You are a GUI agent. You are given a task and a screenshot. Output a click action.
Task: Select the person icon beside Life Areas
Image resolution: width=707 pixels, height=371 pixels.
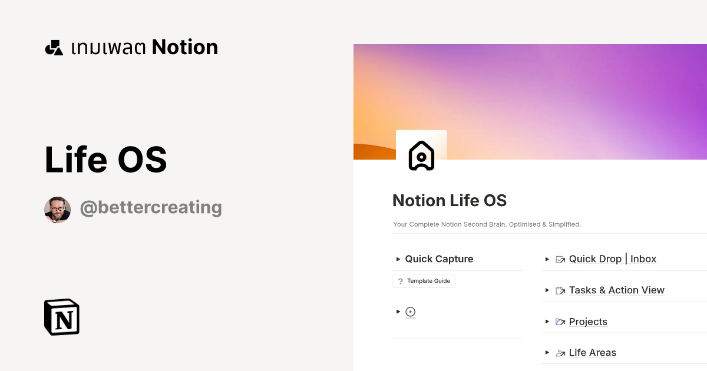(560, 353)
